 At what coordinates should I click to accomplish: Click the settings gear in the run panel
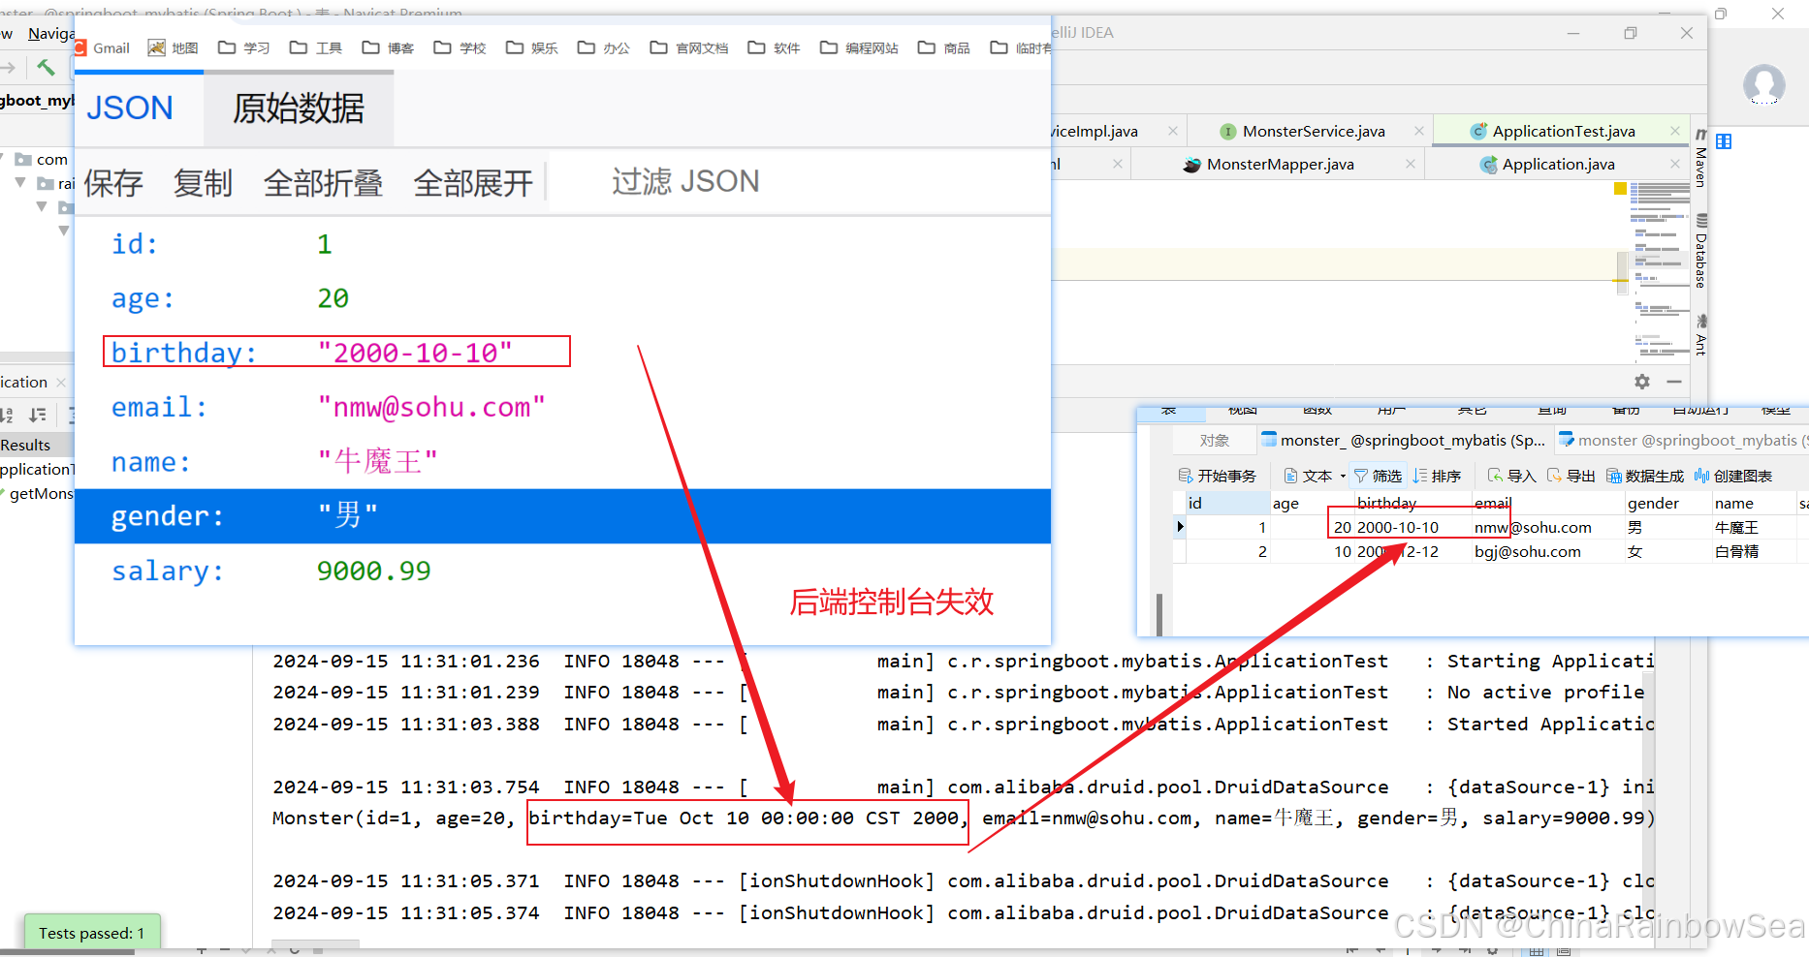coord(1642,382)
